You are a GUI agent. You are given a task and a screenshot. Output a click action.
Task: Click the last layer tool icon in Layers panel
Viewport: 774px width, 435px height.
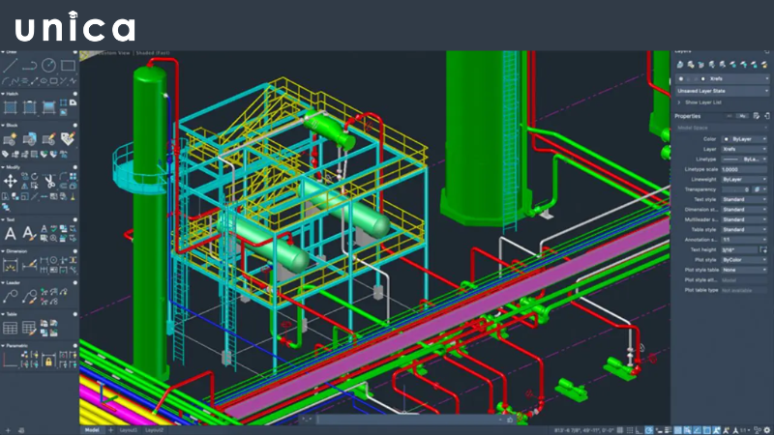[764, 65]
